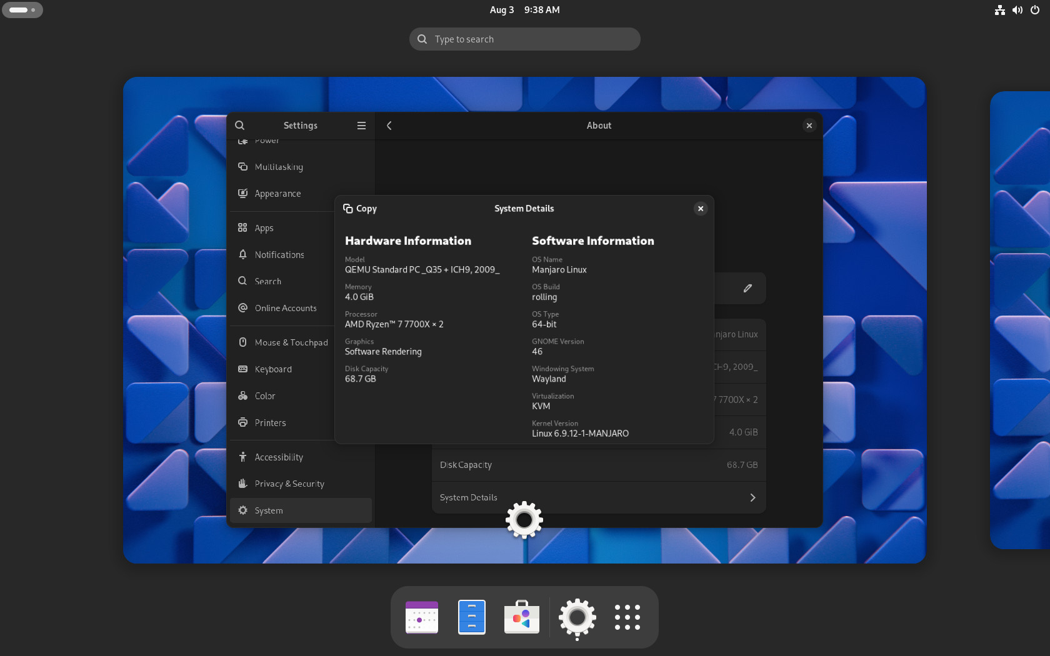Open the Files app from the dock
Viewport: 1050px width, 656px height.
[472, 617]
